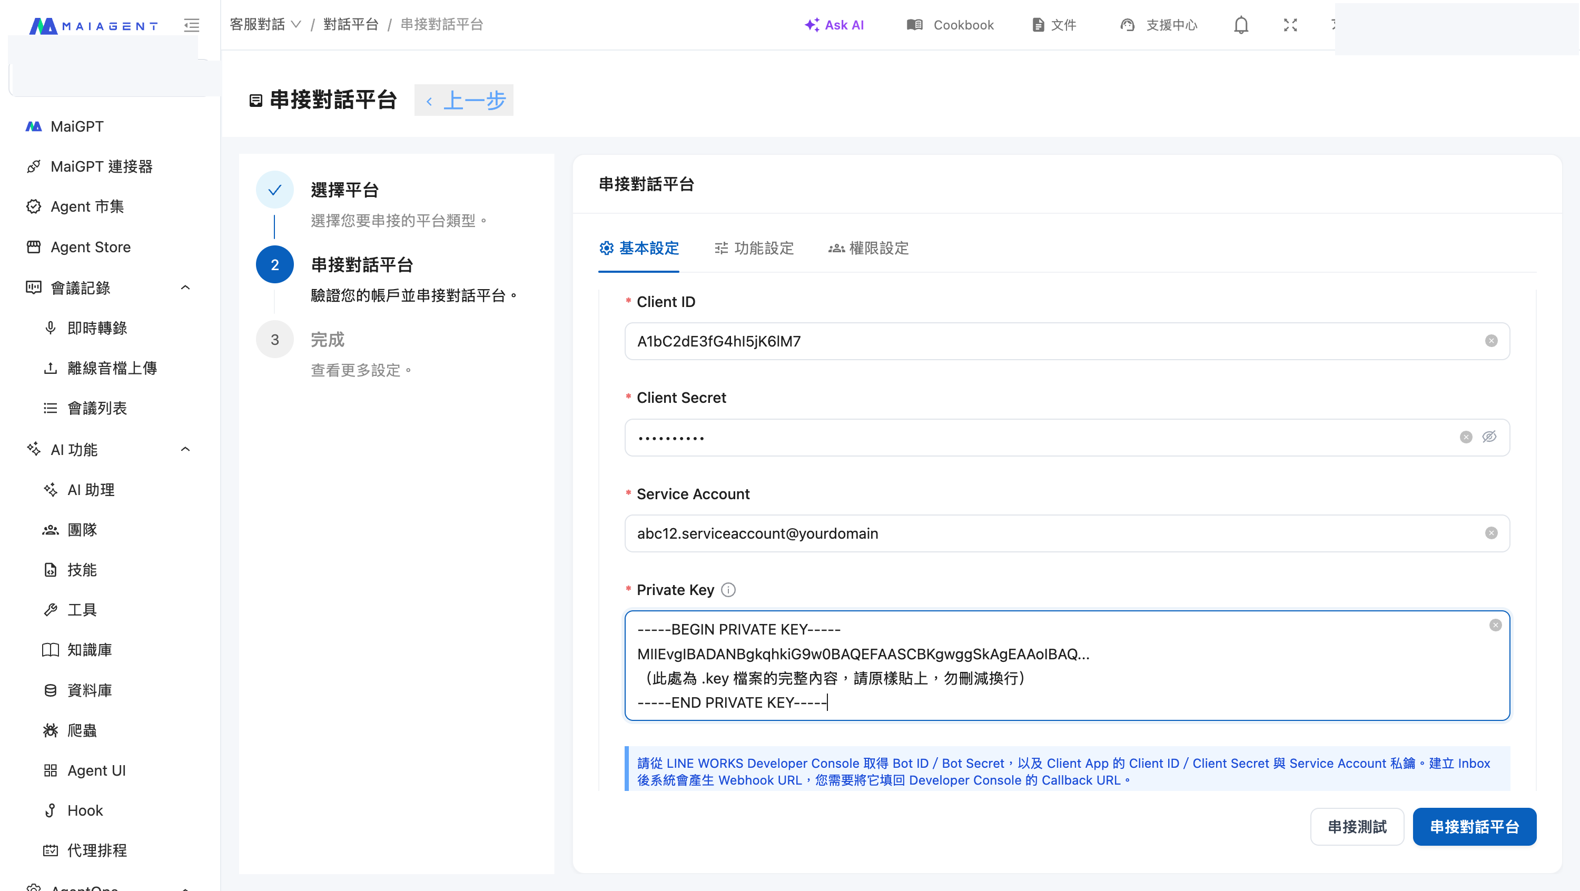Clear the Private Key textarea

tap(1495, 625)
